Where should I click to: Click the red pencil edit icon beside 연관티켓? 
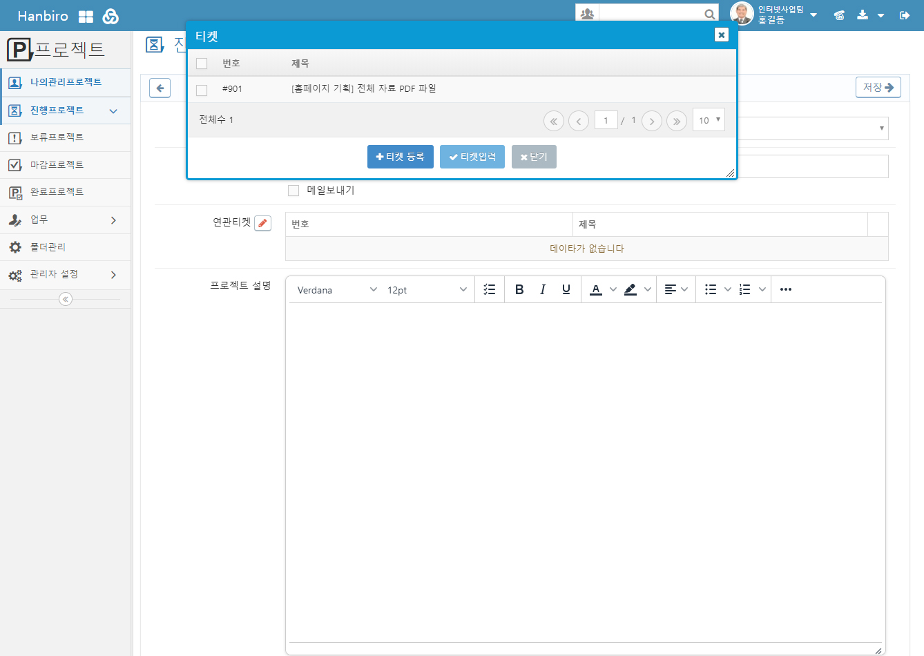tap(262, 223)
